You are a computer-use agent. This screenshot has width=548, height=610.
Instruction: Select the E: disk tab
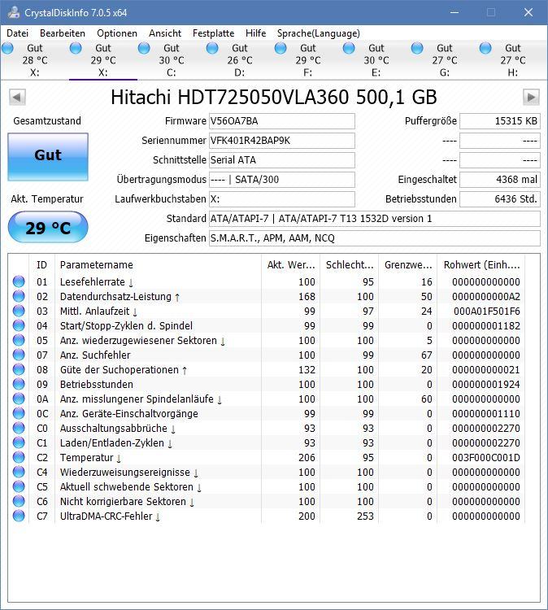376,60
